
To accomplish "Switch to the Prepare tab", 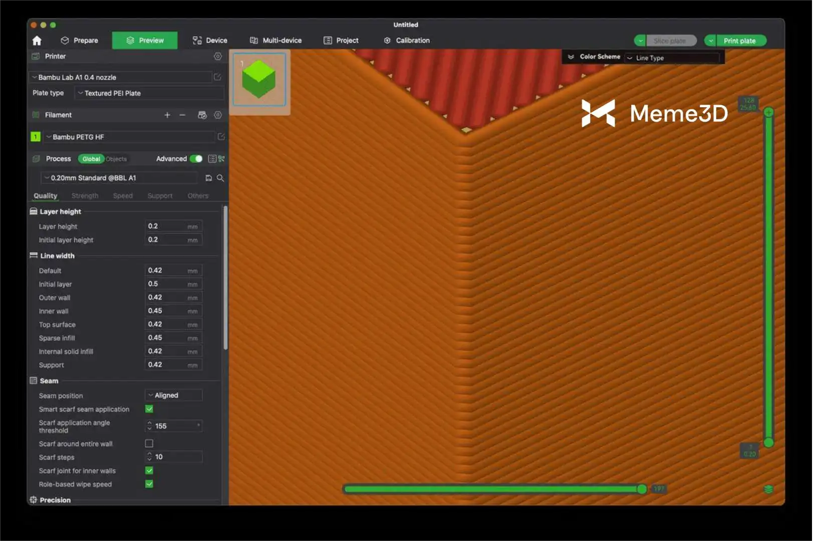I will [80, 41].
